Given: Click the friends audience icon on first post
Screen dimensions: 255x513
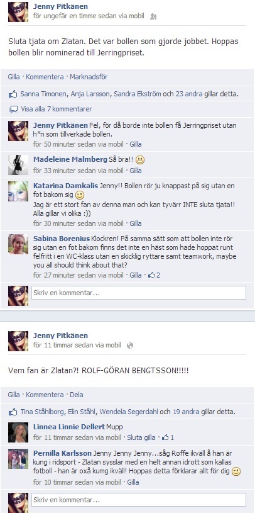Looking at the screenshot, I should point(153,16).
